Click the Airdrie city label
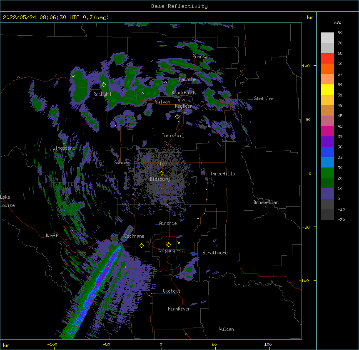The width and height of the screenshot is (359, 350). click(x=168, y=223)
